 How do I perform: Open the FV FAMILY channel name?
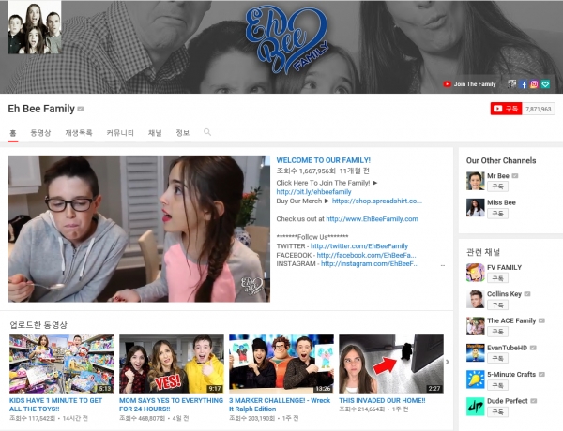505,267
